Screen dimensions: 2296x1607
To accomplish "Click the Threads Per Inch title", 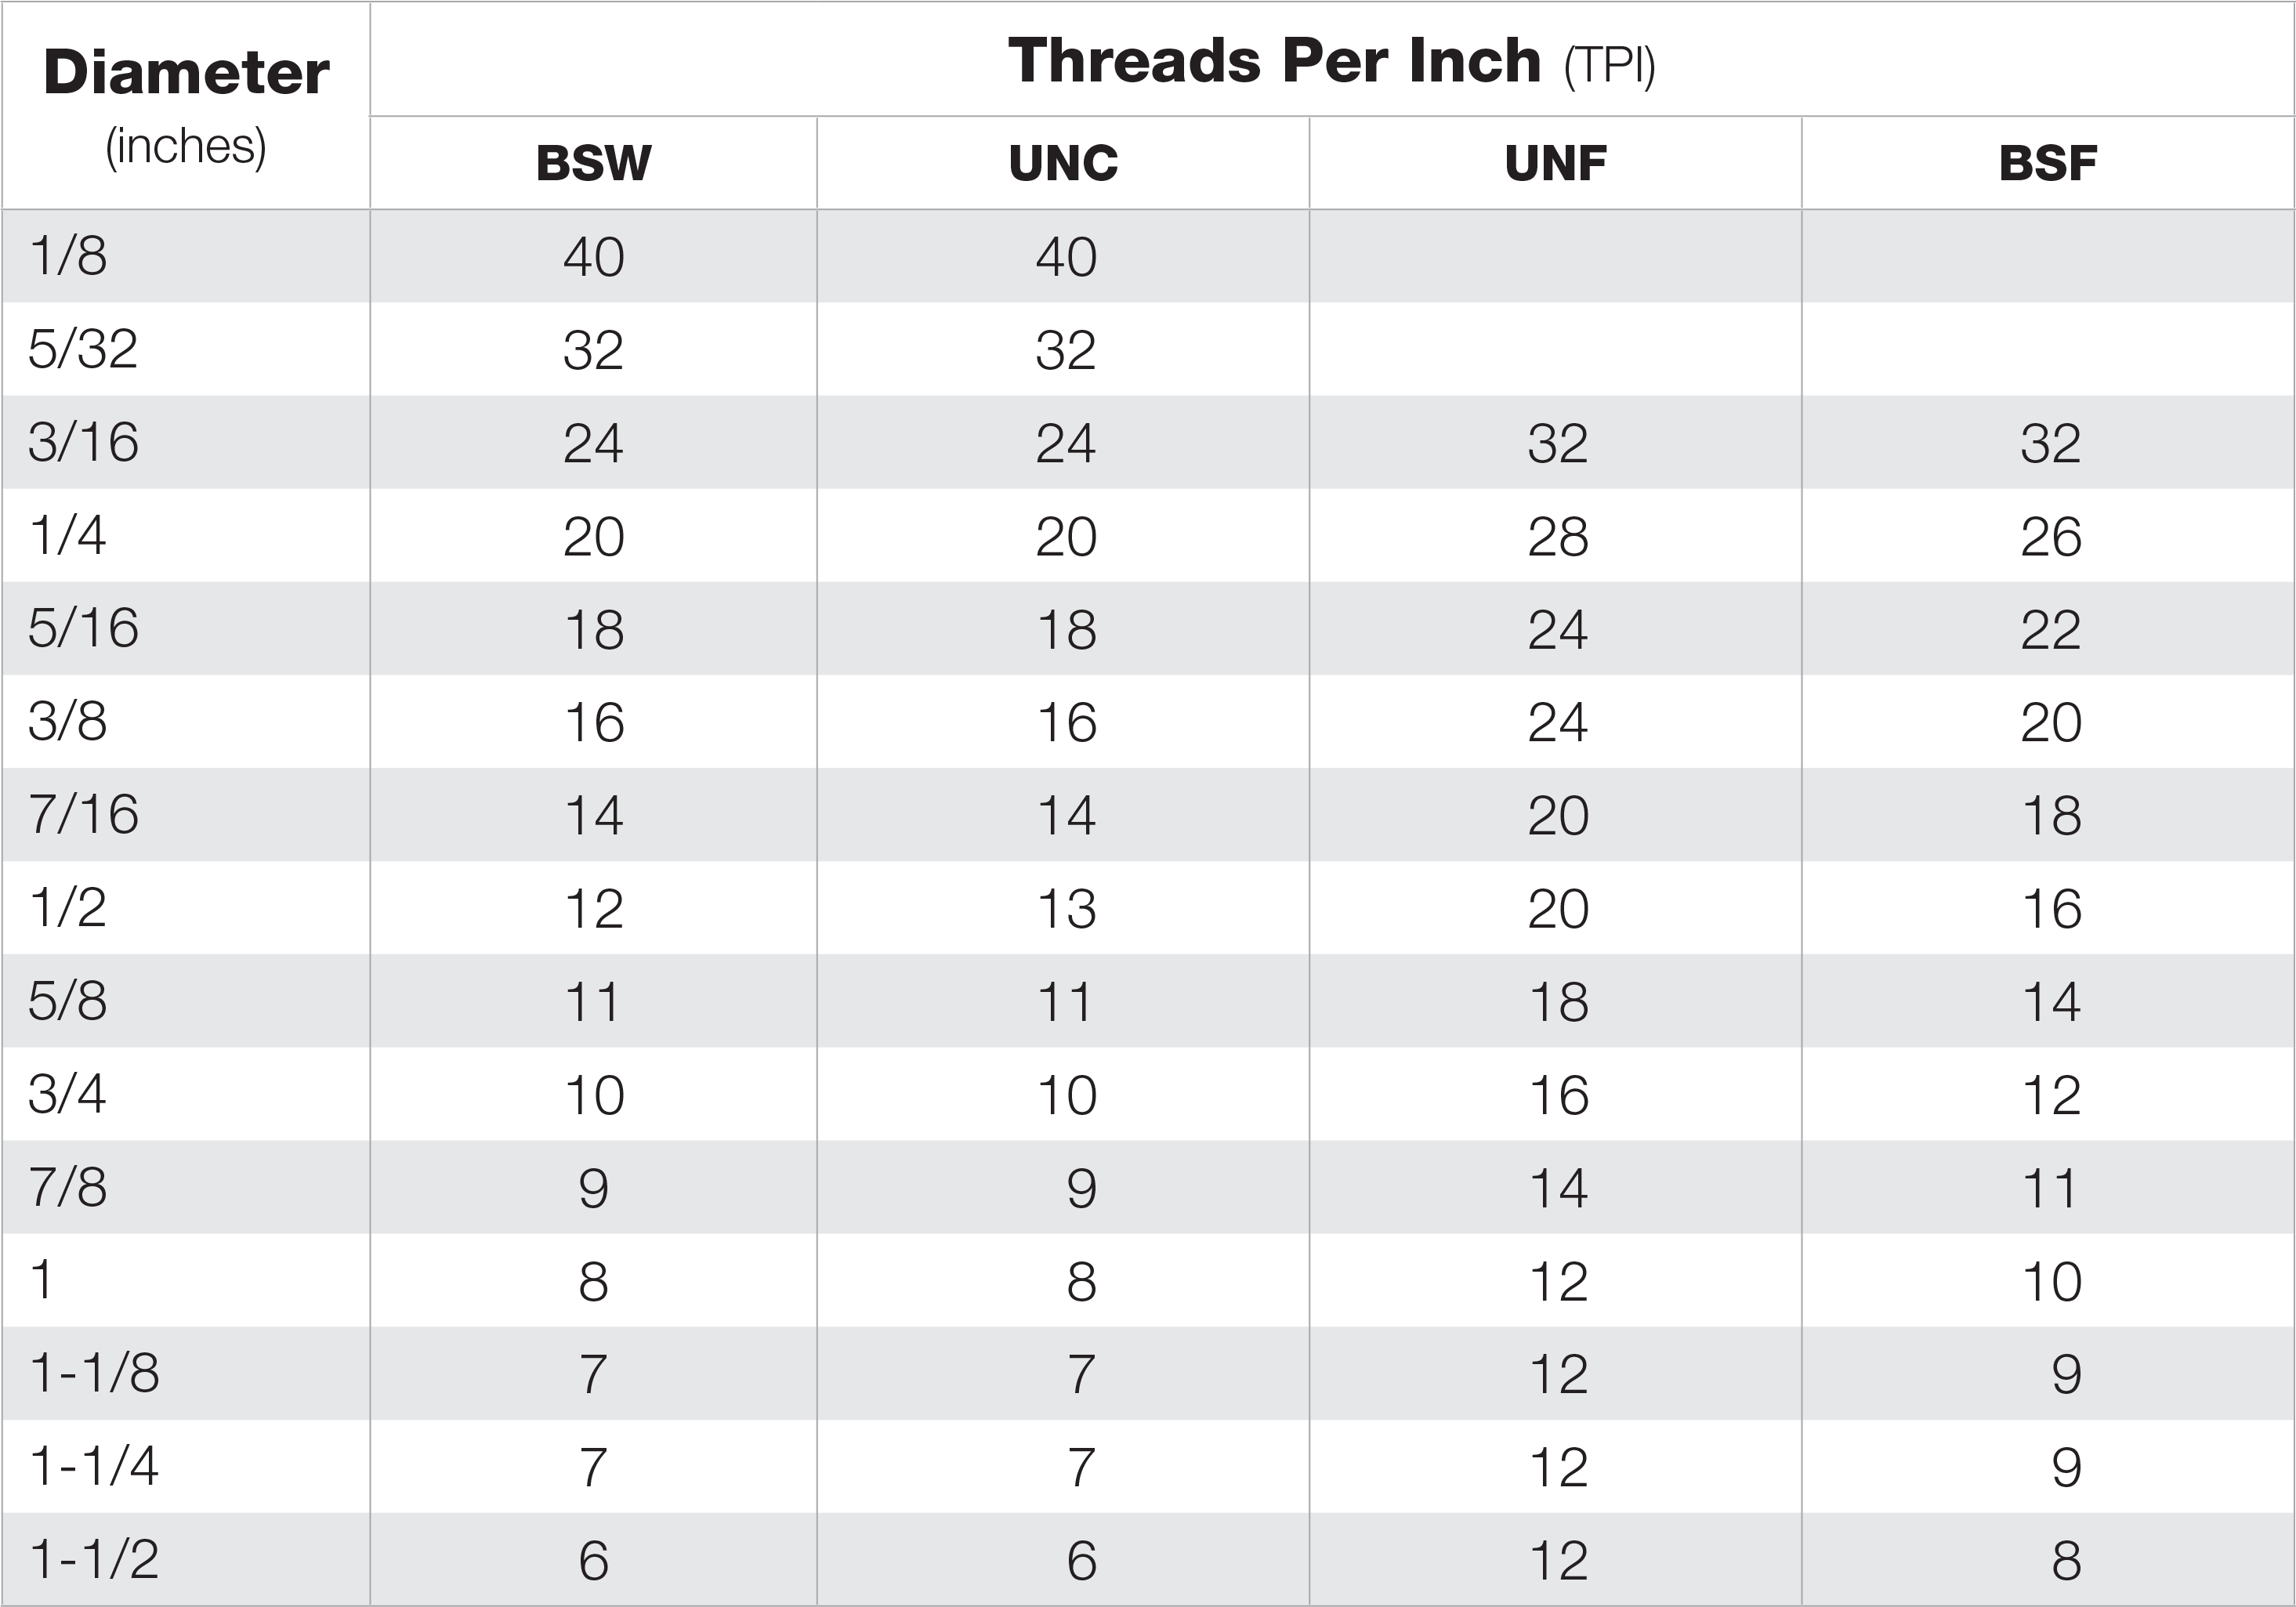I will pyautogui.click(x=1275, y=61).
